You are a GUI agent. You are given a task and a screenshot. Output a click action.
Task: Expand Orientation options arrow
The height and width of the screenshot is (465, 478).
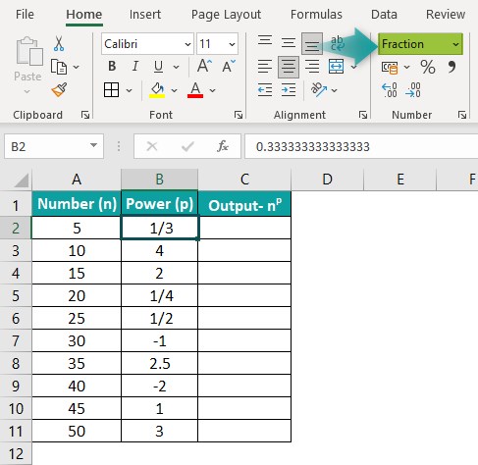[x=334, y=90]
